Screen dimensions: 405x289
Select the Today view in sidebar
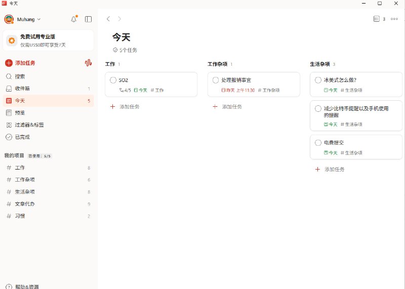48,101
